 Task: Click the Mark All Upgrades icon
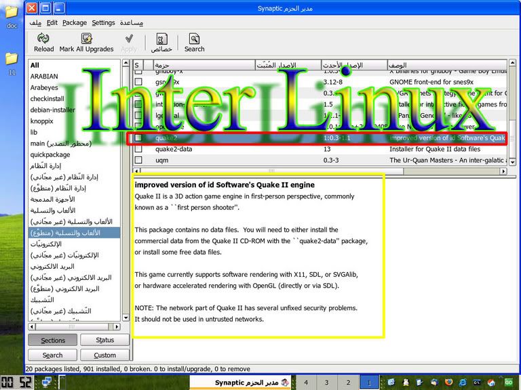[86, 39]
